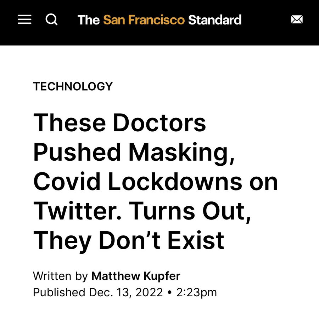Screen dimensions: 319x314
Task: Click the word "Standard" in the header
Action: [215, 20]
